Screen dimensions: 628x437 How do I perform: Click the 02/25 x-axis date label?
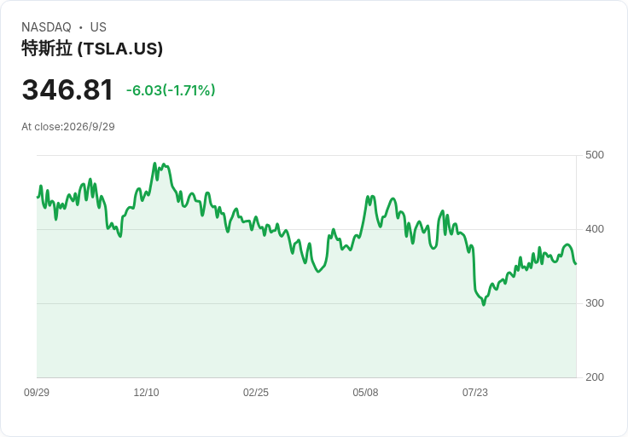[255, 393]
